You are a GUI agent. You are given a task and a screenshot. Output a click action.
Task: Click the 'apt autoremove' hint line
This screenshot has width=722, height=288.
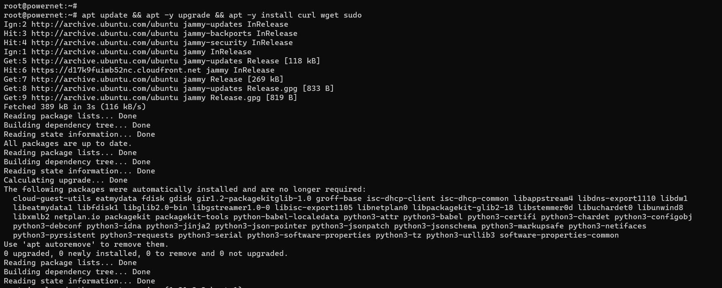point(86,244)
